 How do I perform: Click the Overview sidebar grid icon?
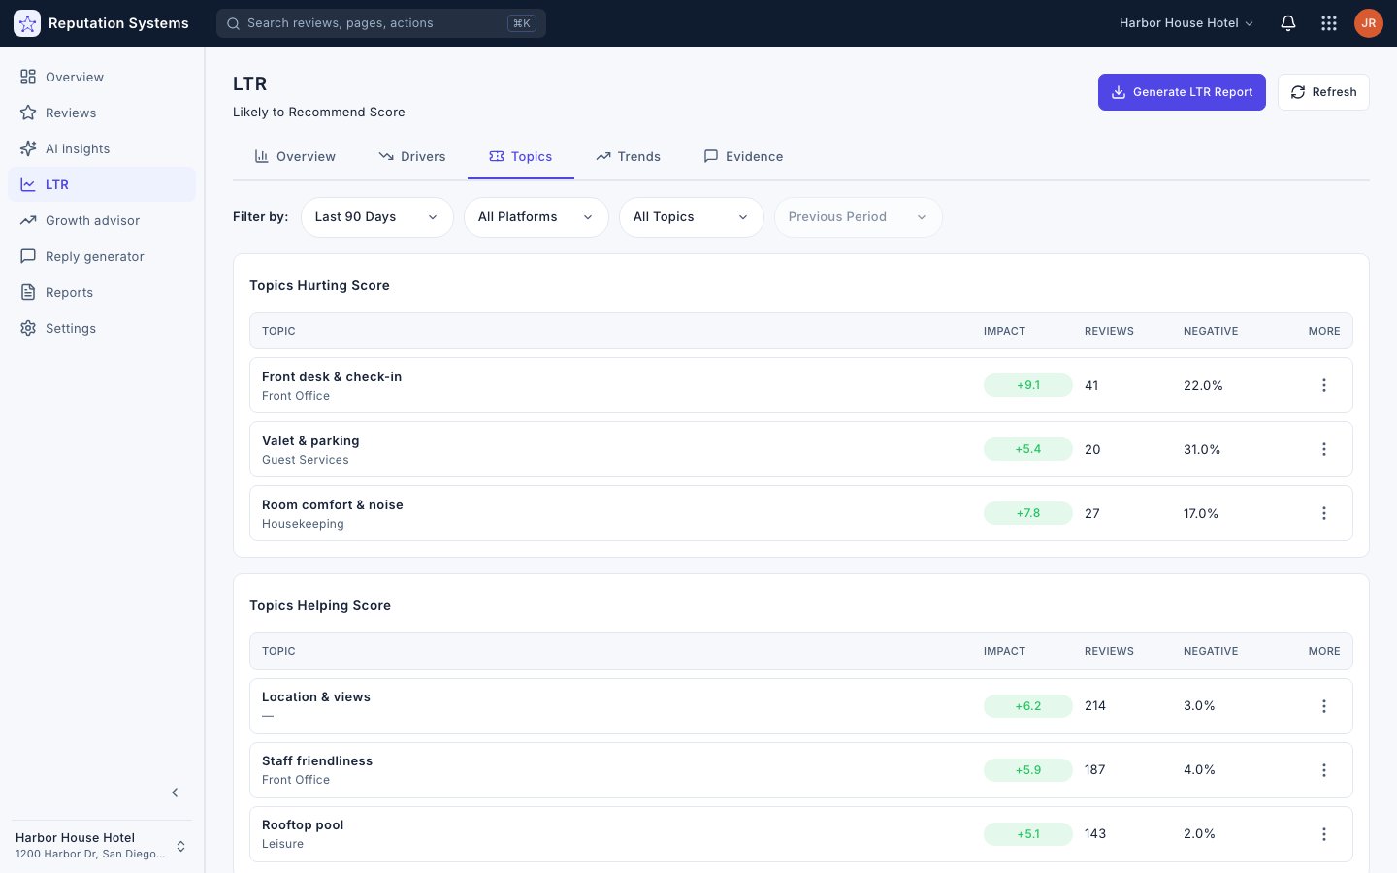[28, 77]
